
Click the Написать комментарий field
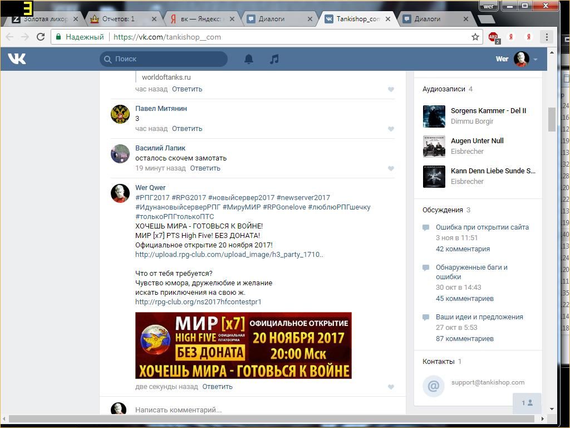click(x=263, y=410)
